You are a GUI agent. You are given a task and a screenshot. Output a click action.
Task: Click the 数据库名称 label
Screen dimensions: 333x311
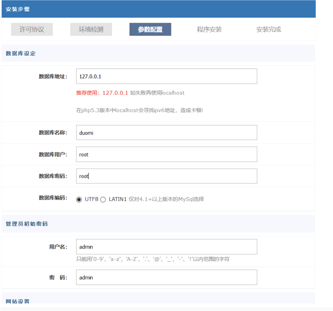[53, 133]
